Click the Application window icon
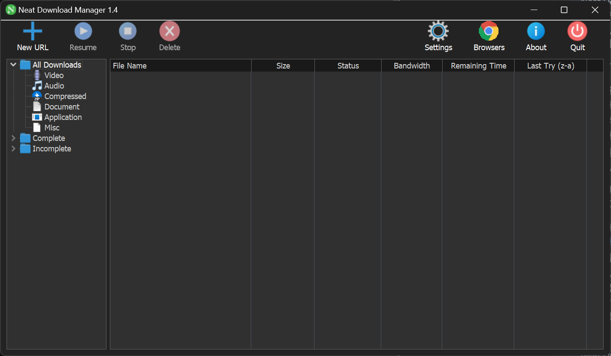 (37, 117)
